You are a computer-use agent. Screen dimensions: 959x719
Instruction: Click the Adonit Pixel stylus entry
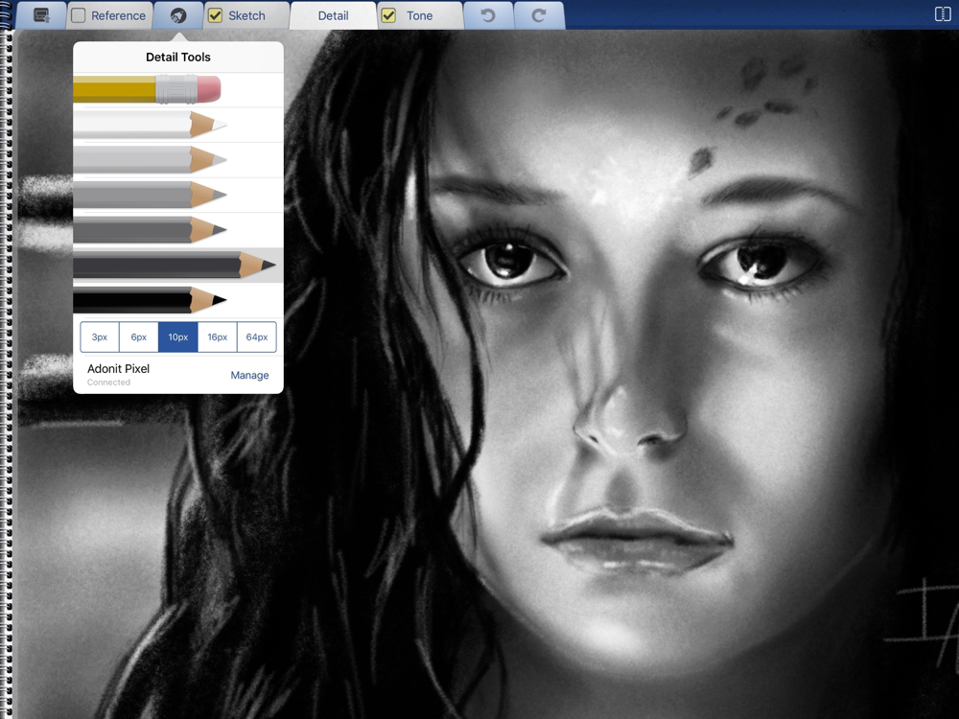[x=118, y=374]
